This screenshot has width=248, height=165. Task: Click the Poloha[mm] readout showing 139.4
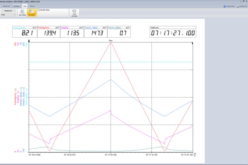click(49, 32)
